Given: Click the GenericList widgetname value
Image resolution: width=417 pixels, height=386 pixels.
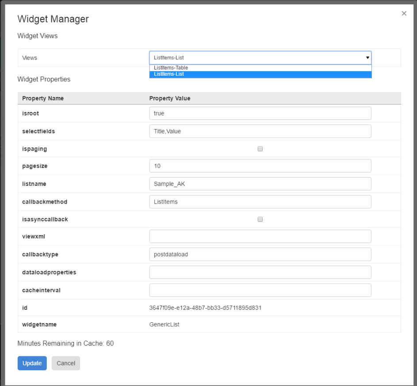Looking at the screenshot, I should (164, 324).
